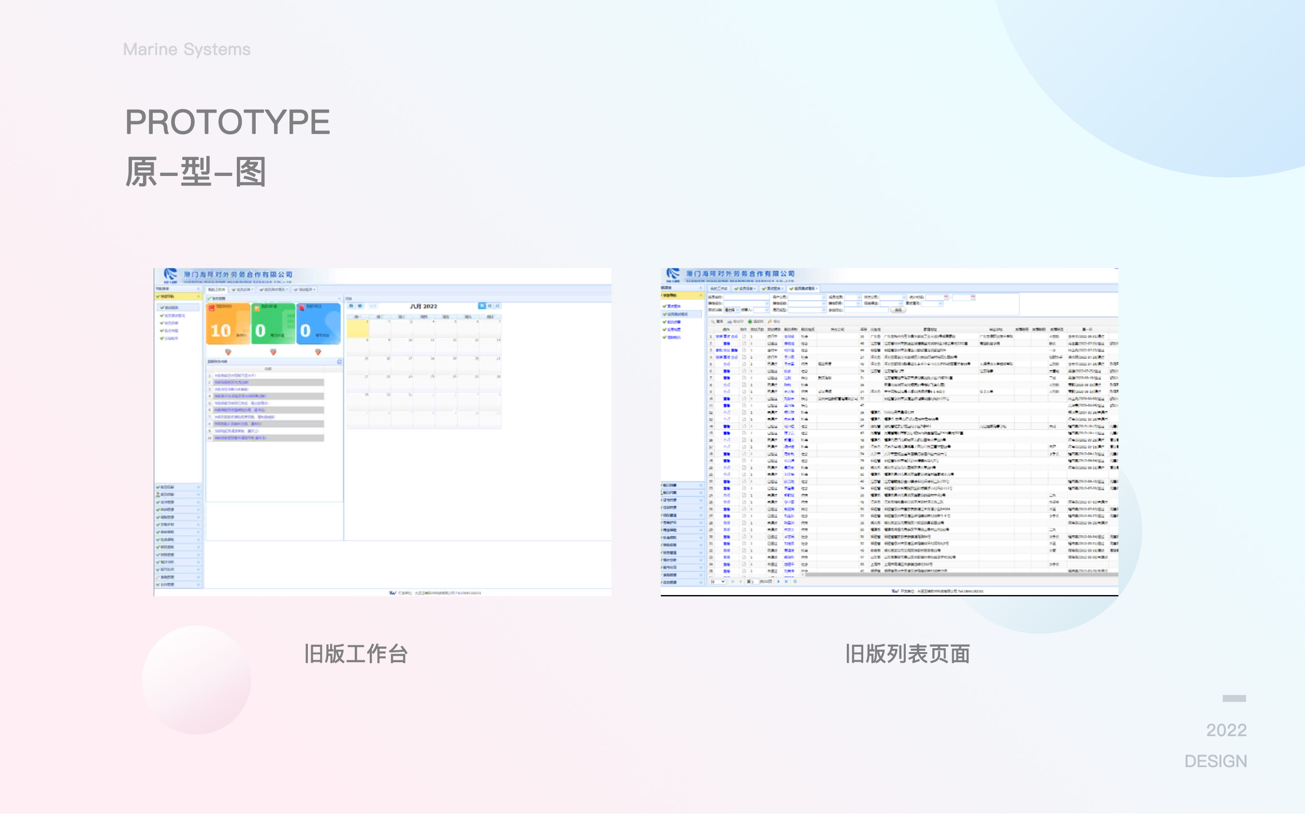Click the company logo in the workbench header

[x=171, y=276]
